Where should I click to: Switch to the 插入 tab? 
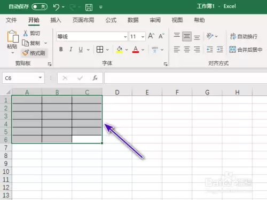[x=56, y=20]
